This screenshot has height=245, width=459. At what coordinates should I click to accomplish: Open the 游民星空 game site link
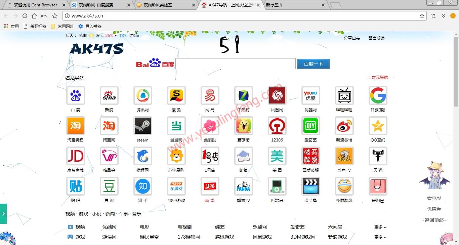150,237
